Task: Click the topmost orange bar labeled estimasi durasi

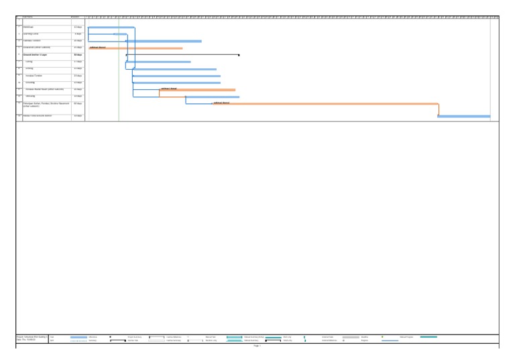Action: (x=135, y=48)
